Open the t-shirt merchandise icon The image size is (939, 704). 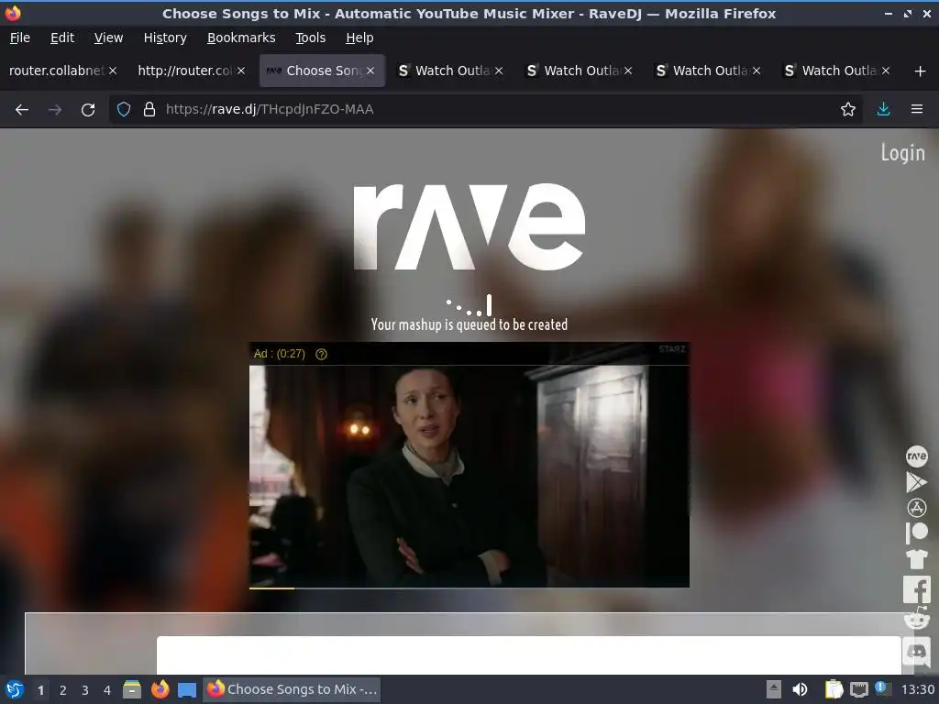916,559
